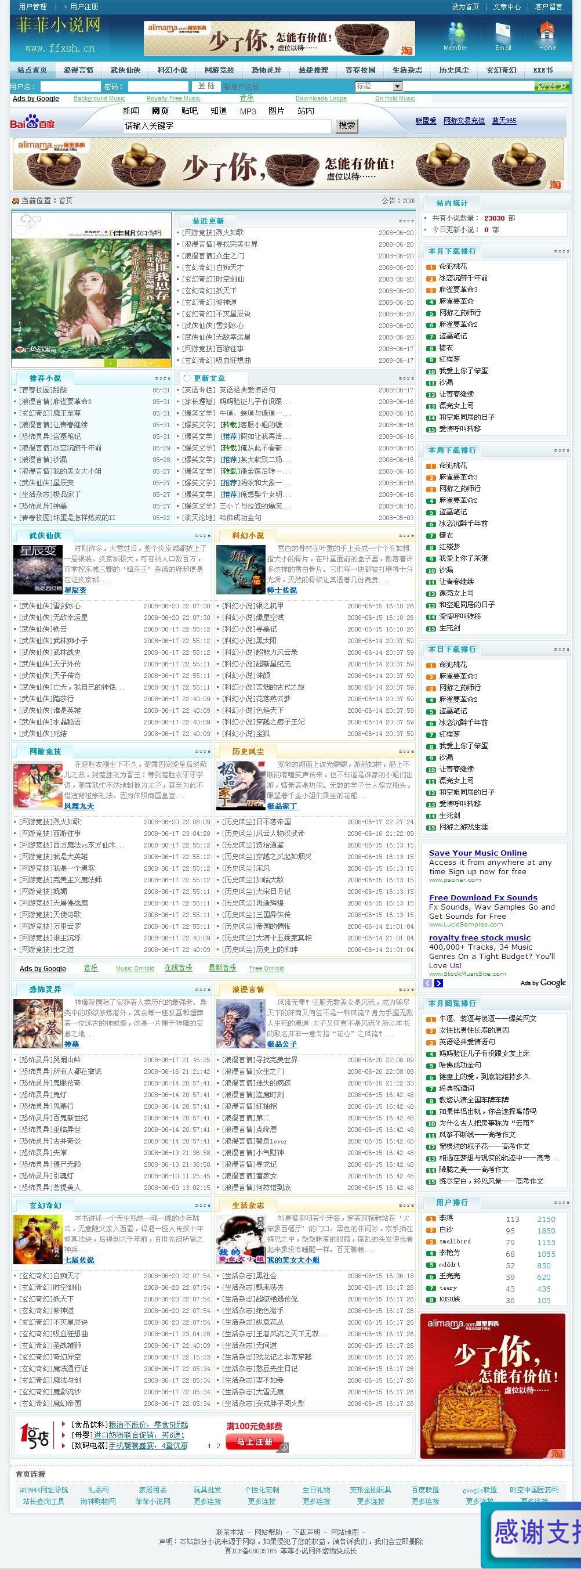Focus the 用户名 username input field
581x1569 pixels.
coord(70,86)
